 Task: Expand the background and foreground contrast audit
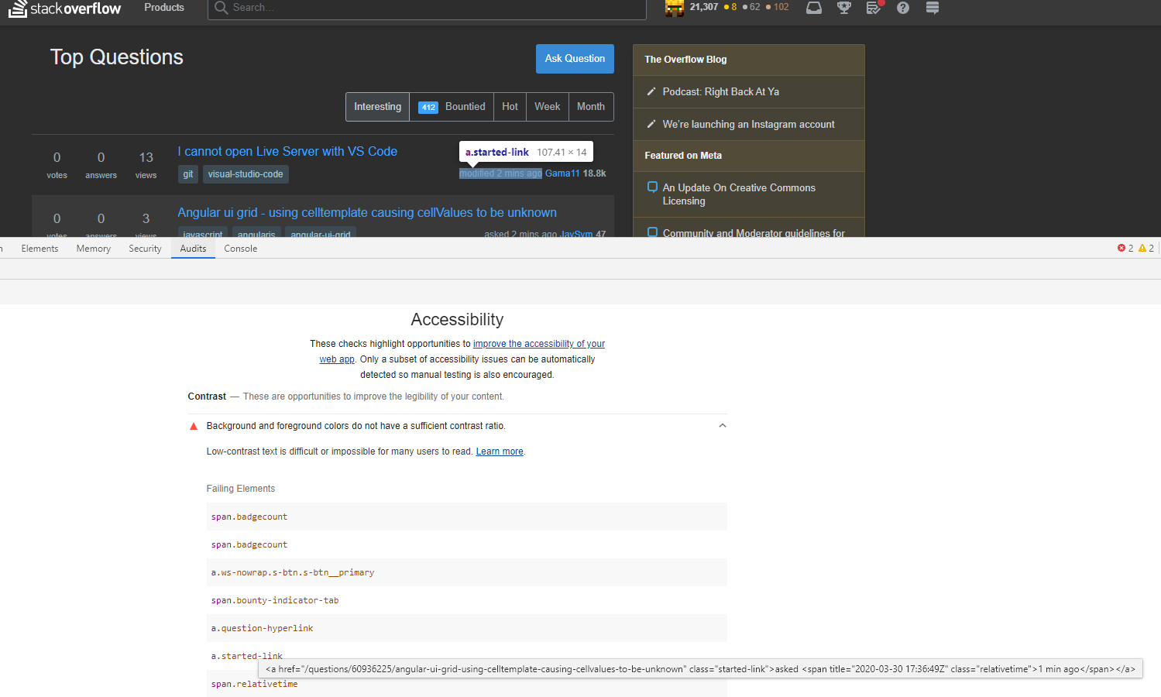[x=458, y=426]
